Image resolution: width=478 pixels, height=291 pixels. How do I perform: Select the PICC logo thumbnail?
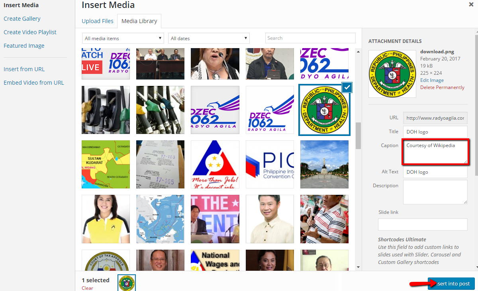(x=270, y=164)
